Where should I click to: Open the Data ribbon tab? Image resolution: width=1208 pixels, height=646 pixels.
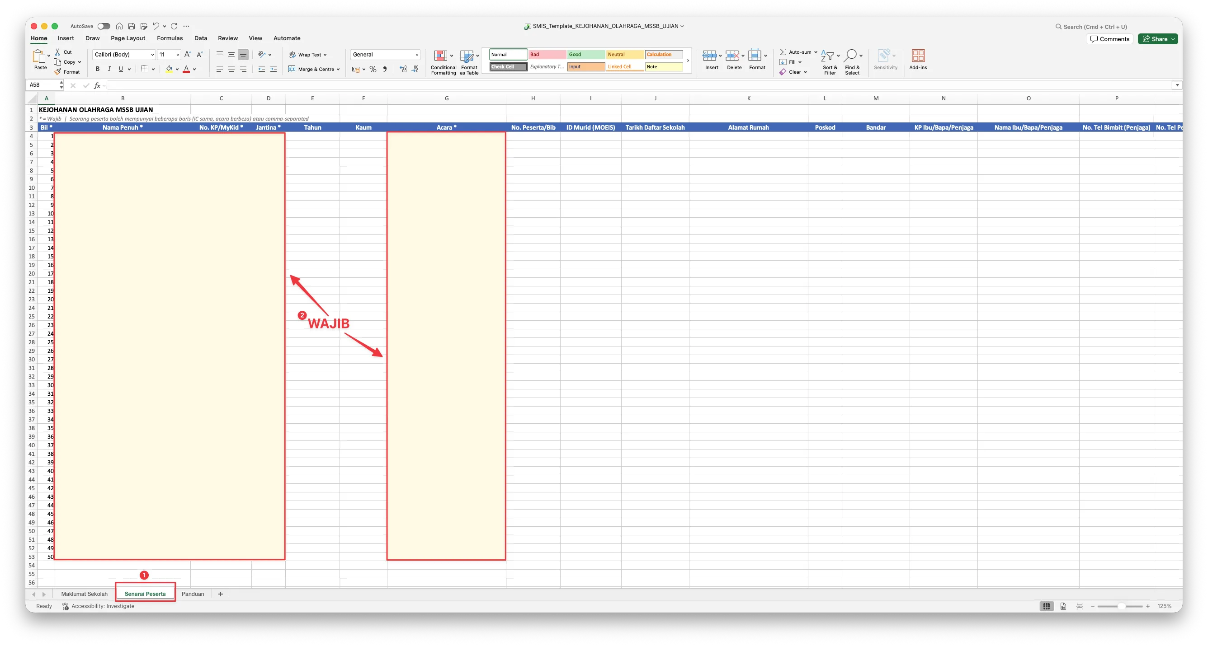(201, 38)
